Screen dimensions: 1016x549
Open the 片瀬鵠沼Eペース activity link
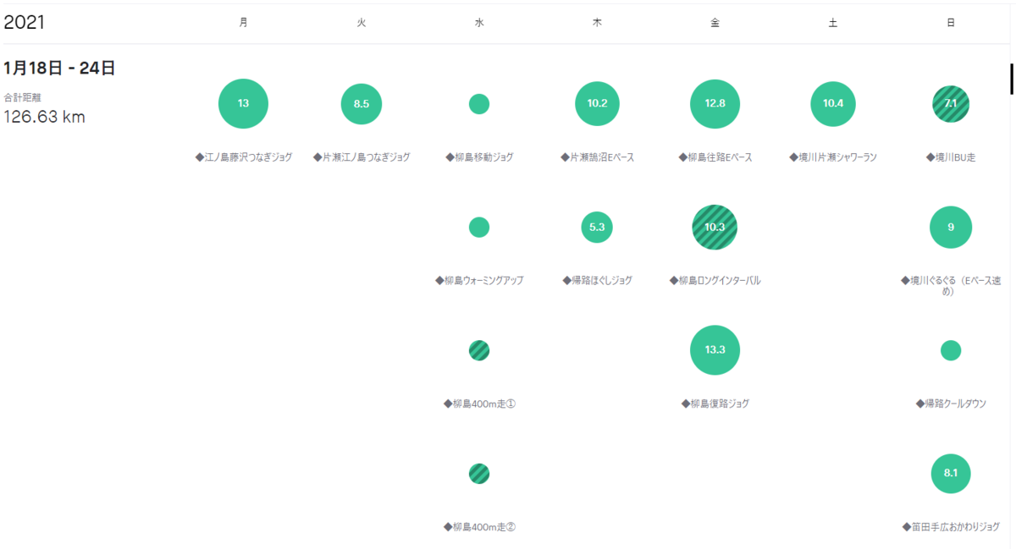(597, 157)
